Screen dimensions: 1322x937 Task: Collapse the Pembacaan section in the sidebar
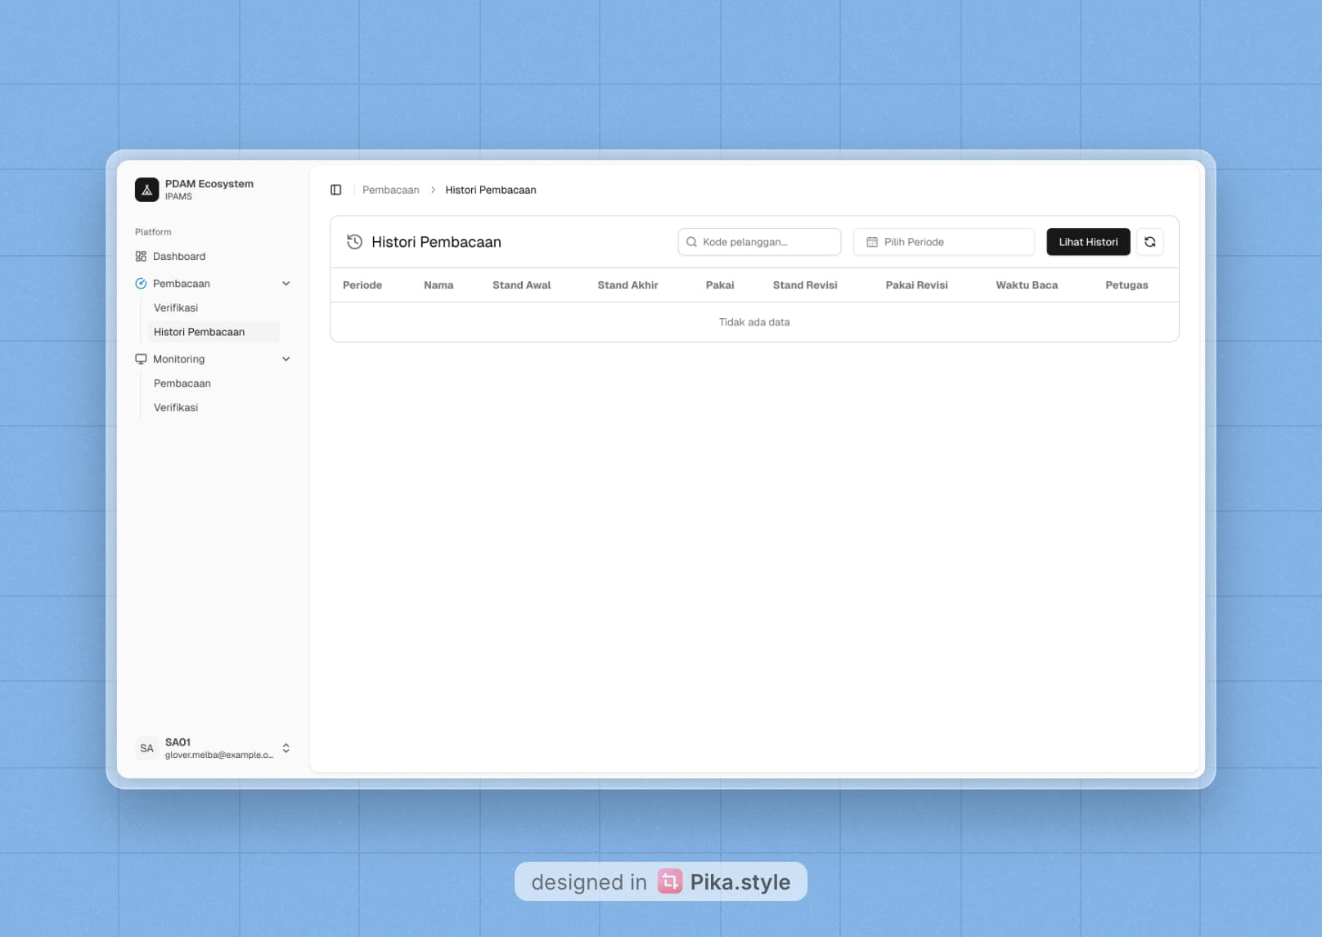click(286, 283)
